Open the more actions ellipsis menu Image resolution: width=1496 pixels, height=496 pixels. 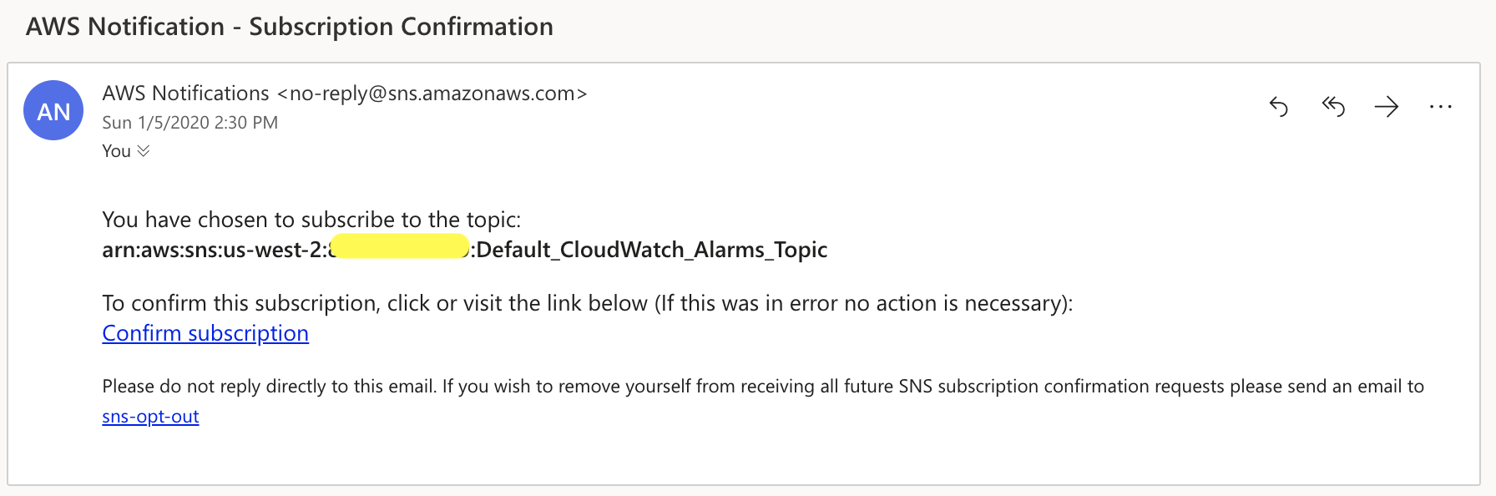(1440, 107)
